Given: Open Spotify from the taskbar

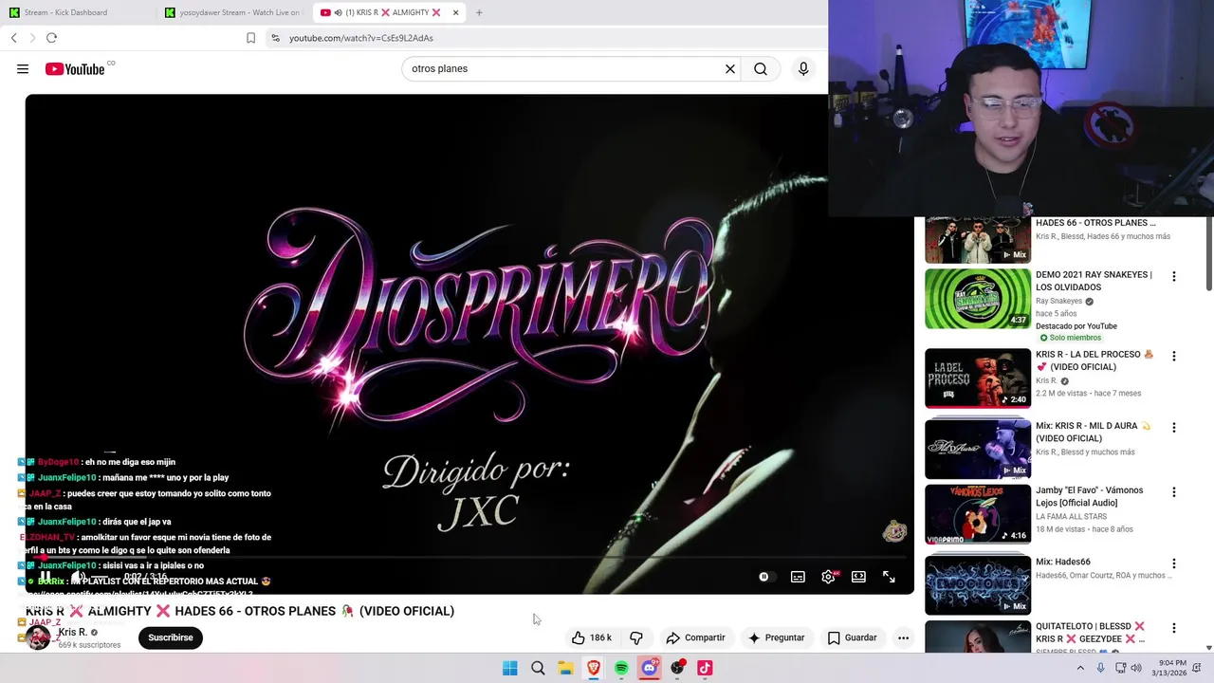Looking at the screenshot, I should pos(621,668).
